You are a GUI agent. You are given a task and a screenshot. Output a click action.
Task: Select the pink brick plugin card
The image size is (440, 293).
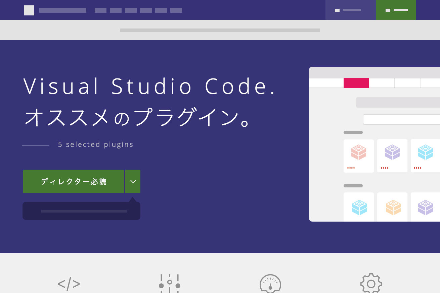[x=359, y=156]
